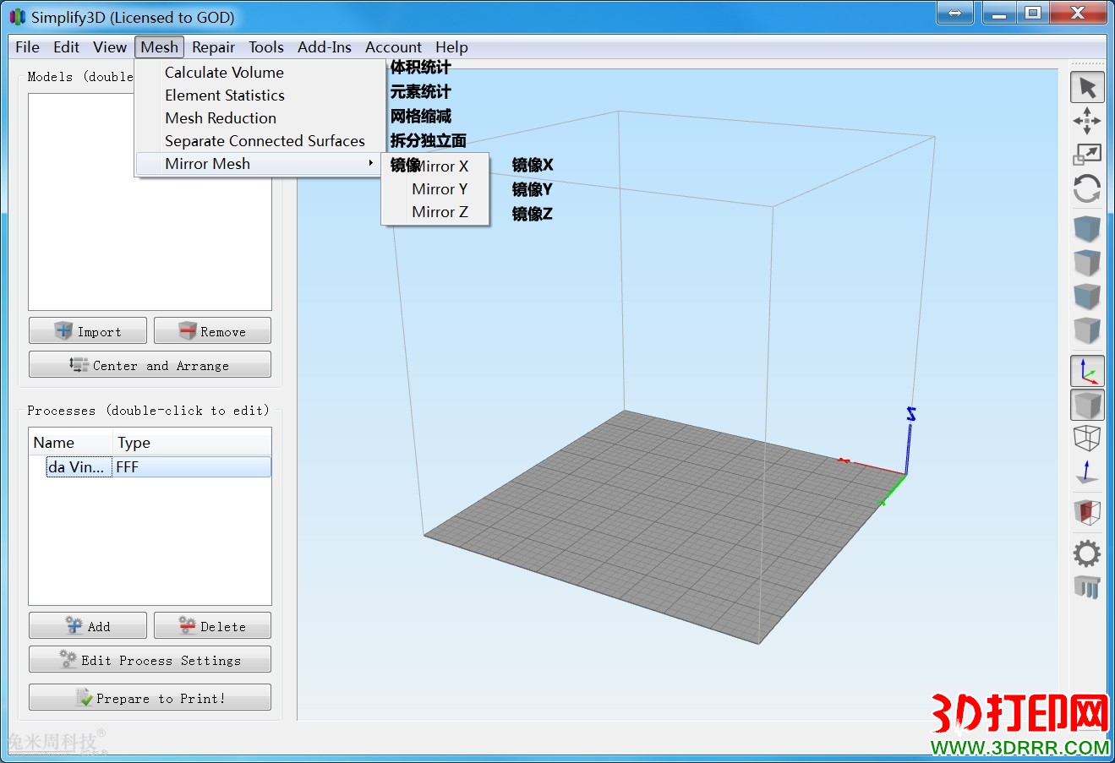The height and width of the screenshot is (763, 1115).
Task: Click the Remove model button
Action: click(212, 331)
